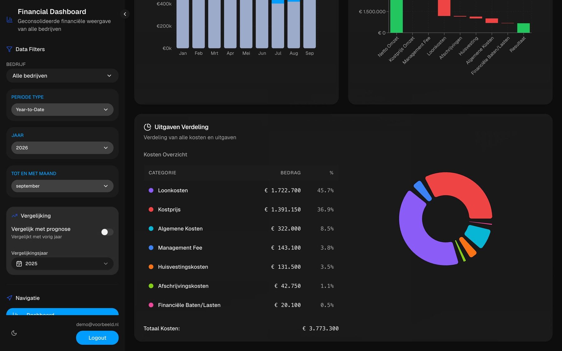Click the Jul bar in the bar chart
562x351 pixels.
278,24
